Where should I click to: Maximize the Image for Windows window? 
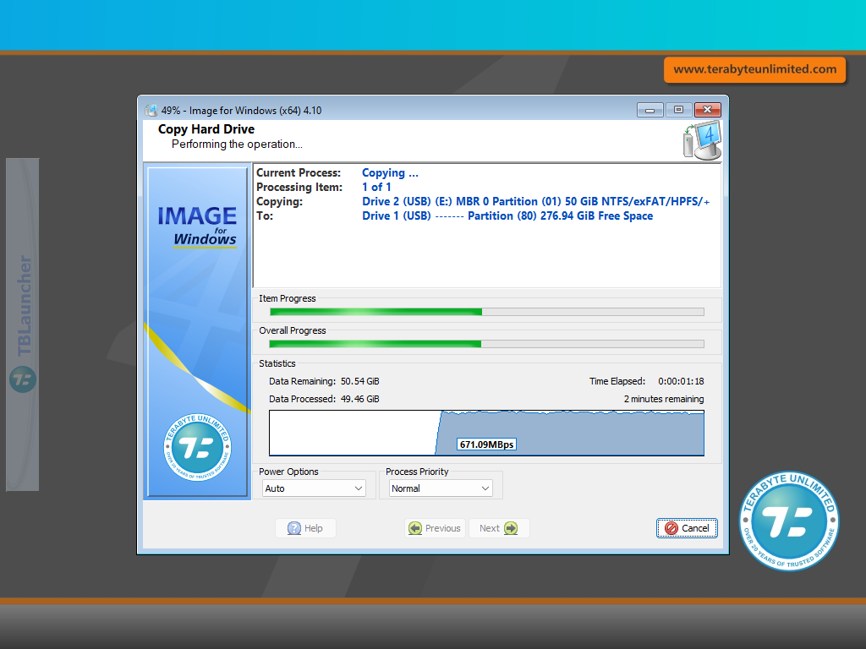tap(679, 110)
